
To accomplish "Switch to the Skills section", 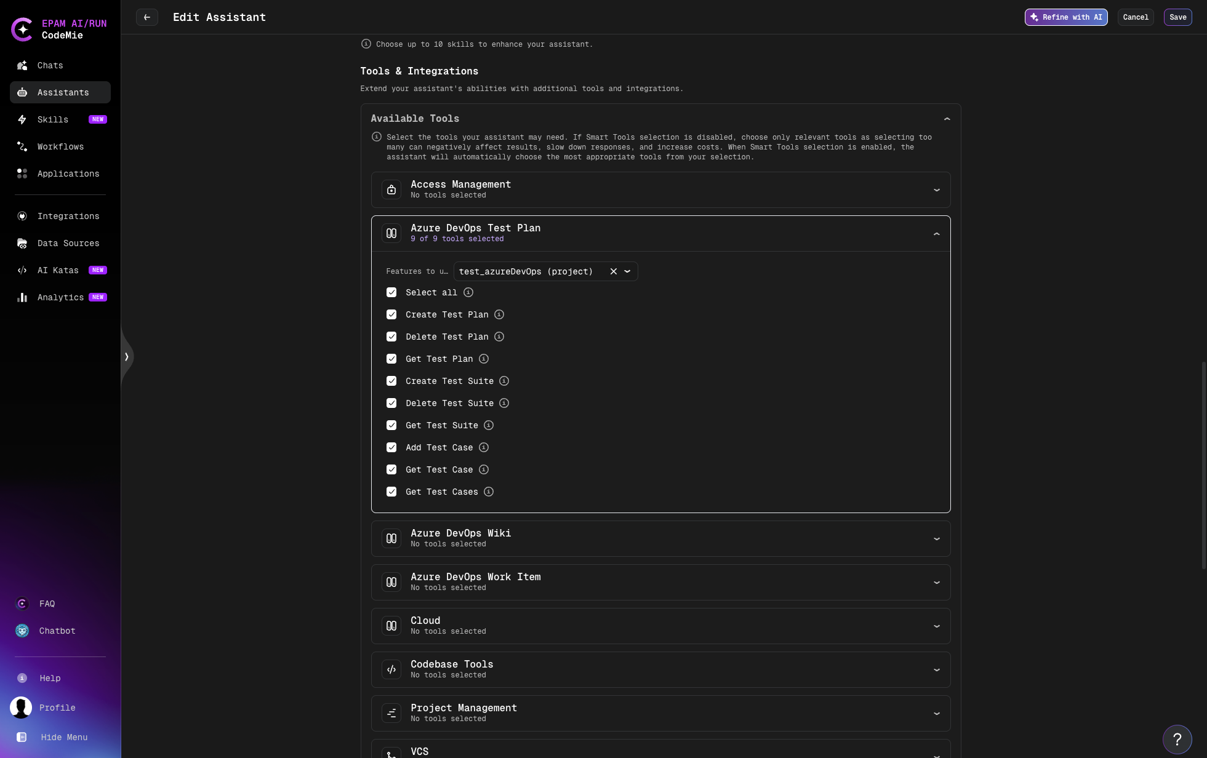I will point(53,119).
